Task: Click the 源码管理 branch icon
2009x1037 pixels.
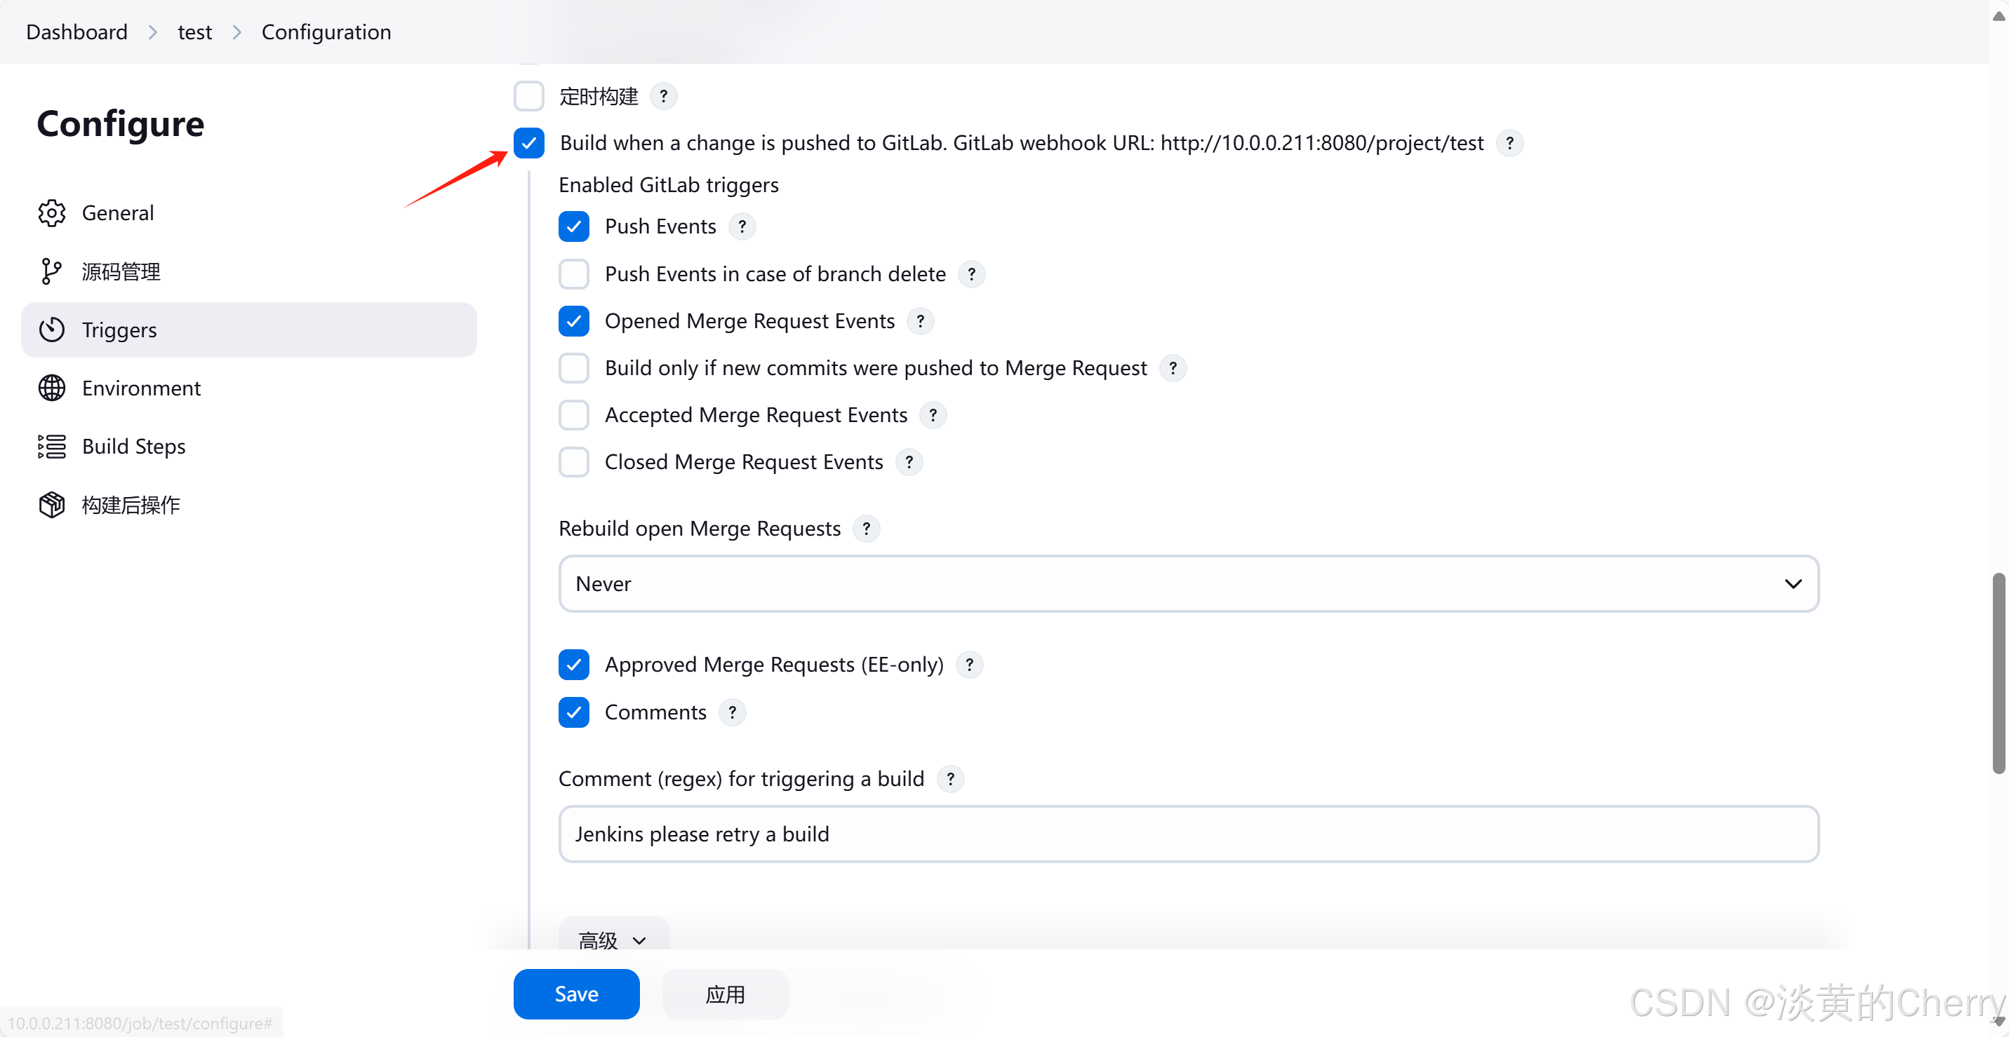Action: pyautogui.click(x=51, y=271)
